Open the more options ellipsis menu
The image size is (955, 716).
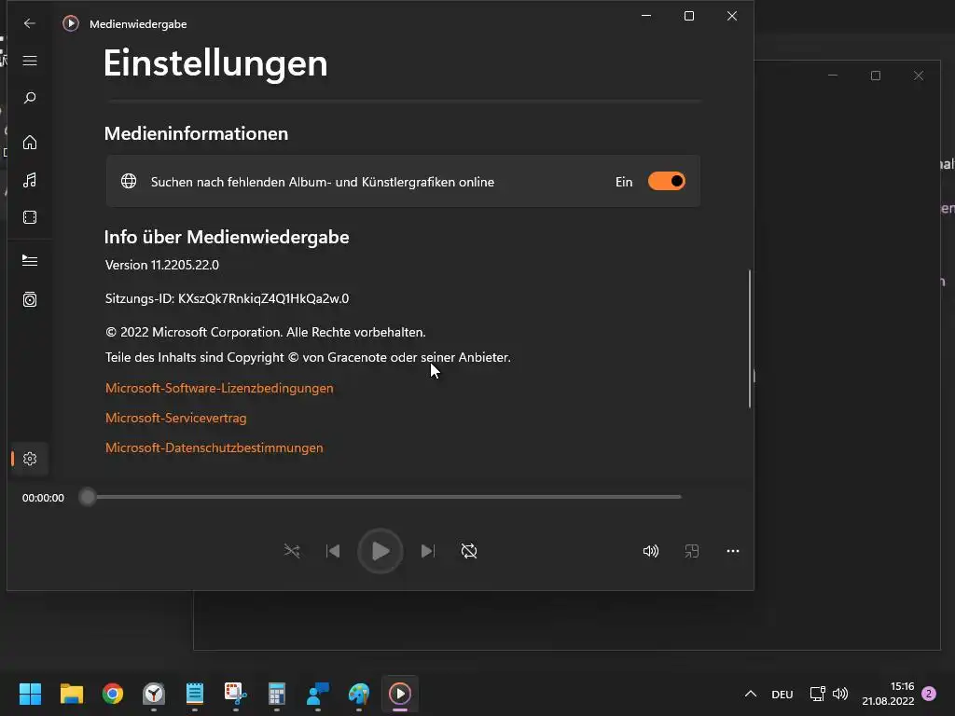click(733, 551)
